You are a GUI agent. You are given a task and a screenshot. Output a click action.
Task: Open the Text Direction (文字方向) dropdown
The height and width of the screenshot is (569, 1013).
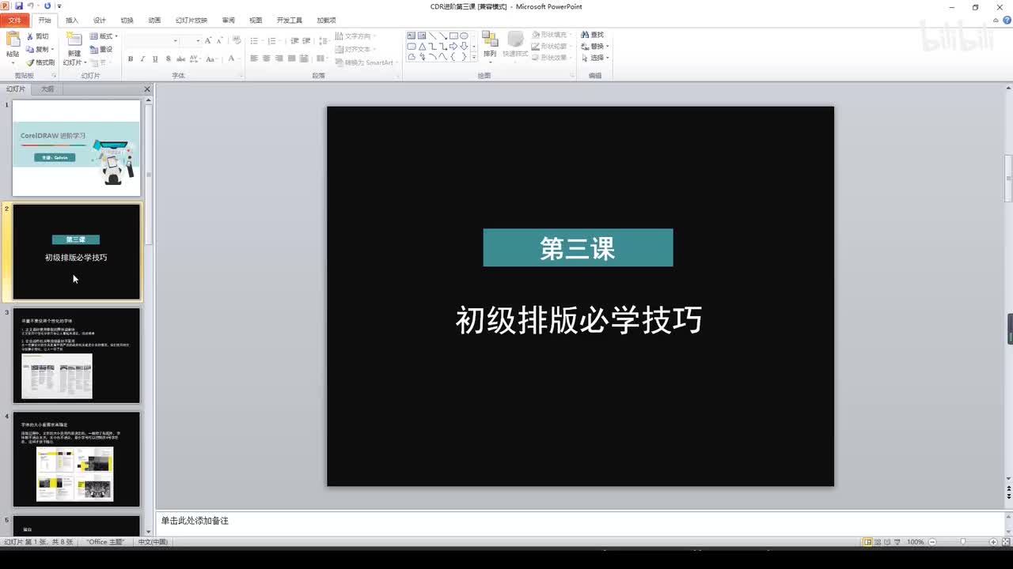tap(355, 36)
